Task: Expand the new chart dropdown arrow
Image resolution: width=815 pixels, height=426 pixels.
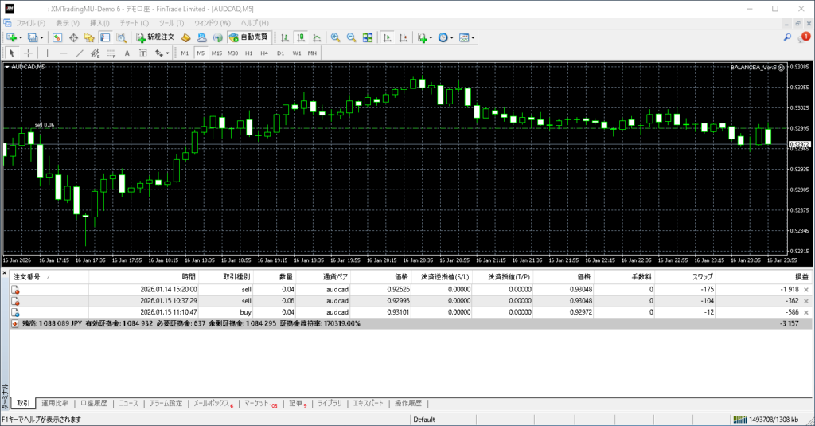Action: (x=21, y=37)
